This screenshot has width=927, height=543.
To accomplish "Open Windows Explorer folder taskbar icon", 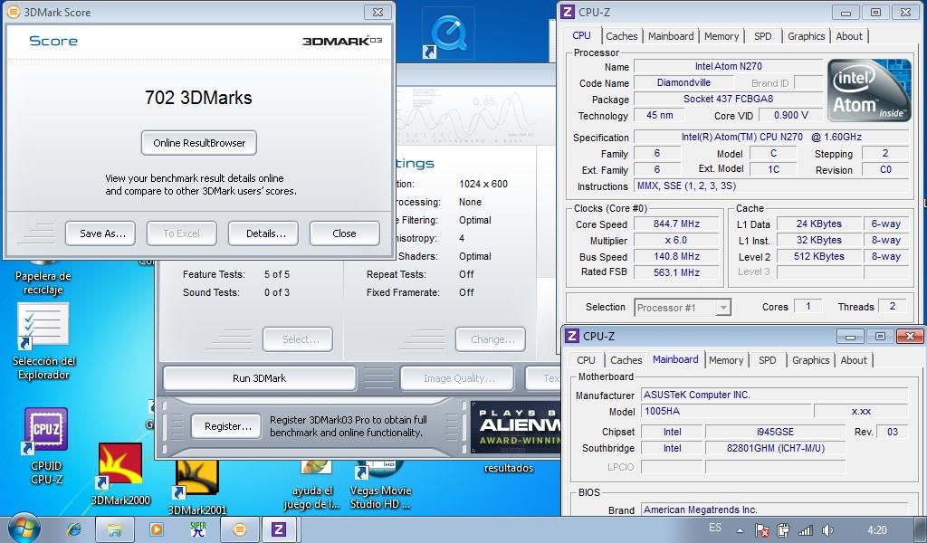I will click(115, 529).
